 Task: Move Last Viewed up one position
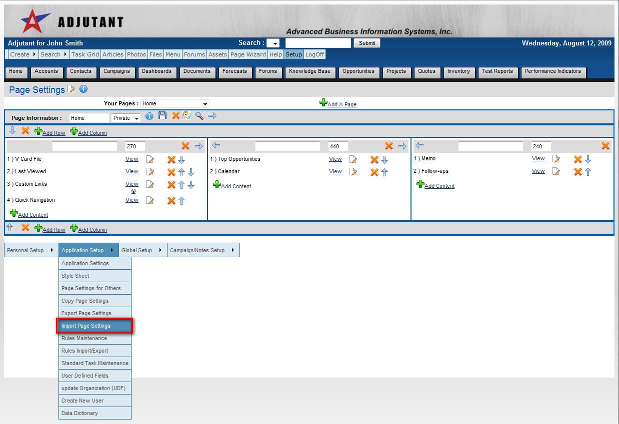(x=181, y=172)
